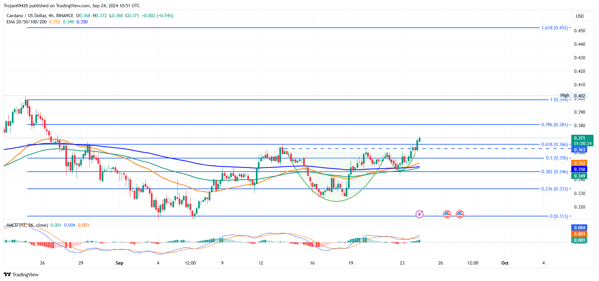Click the 19 date label on time axis
The height and width of the screenshot is (281, 599).
pos(351,263)
